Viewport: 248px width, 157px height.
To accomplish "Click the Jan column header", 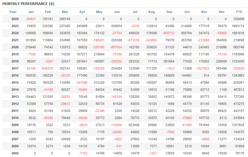I will (x=31, y=12).
